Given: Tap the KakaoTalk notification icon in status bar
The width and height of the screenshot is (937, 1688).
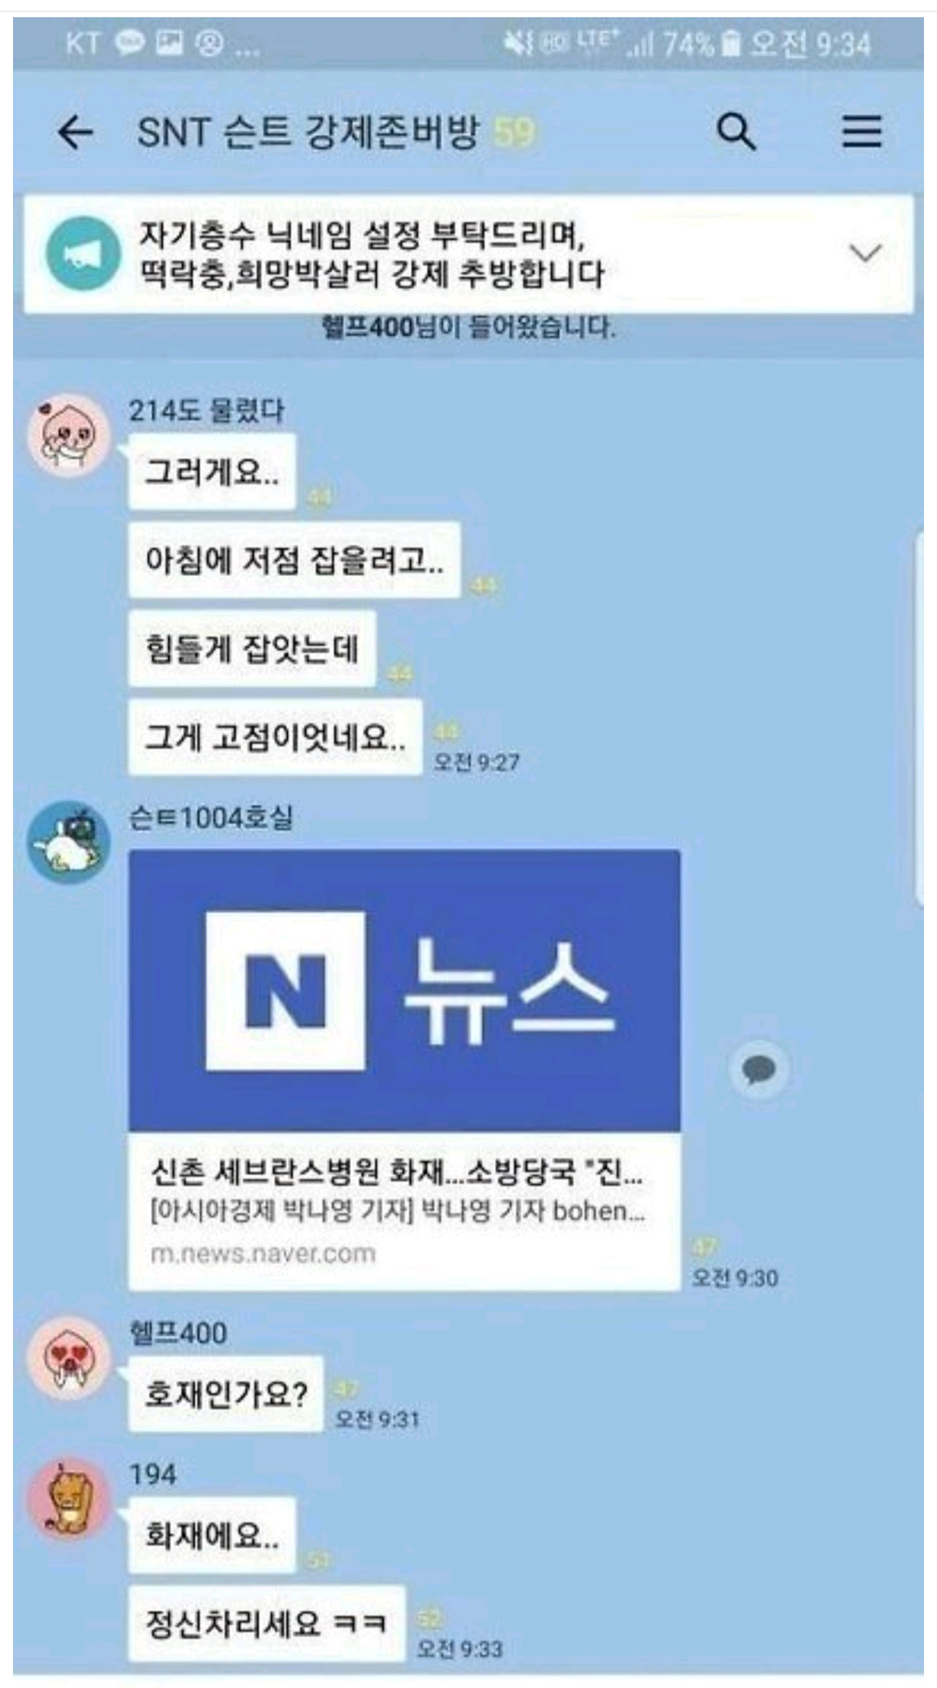Looking at the screenshot, I should (x=129, y=43).
